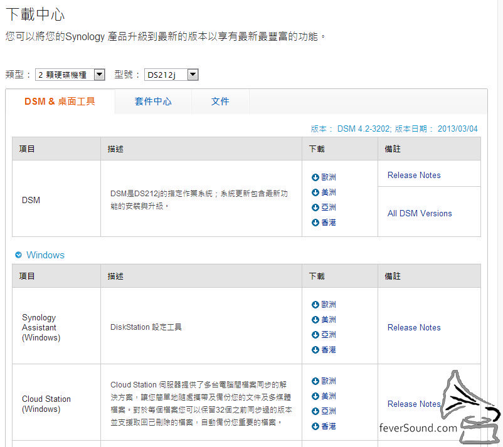
Task: Click the DSM 4.2-3202 version info text
Action: [394, 129]
